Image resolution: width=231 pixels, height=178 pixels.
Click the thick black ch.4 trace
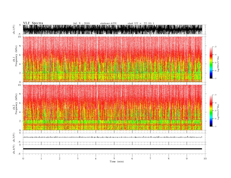112,149
